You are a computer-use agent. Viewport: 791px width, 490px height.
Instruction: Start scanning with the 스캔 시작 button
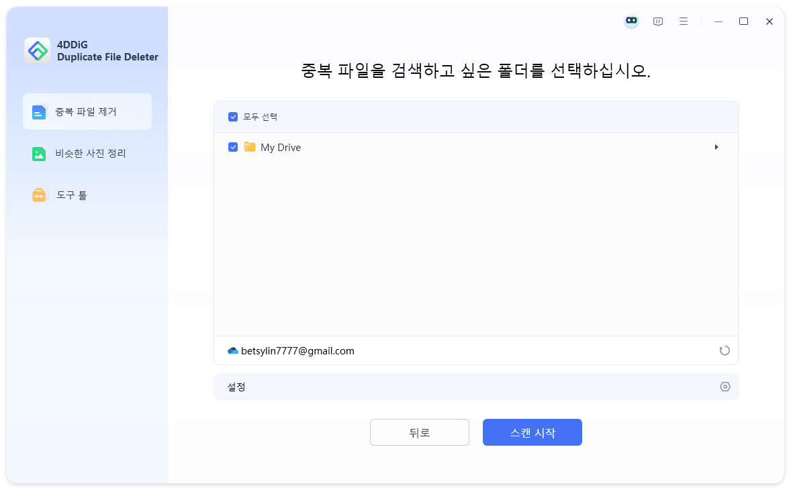click(532, 432)
